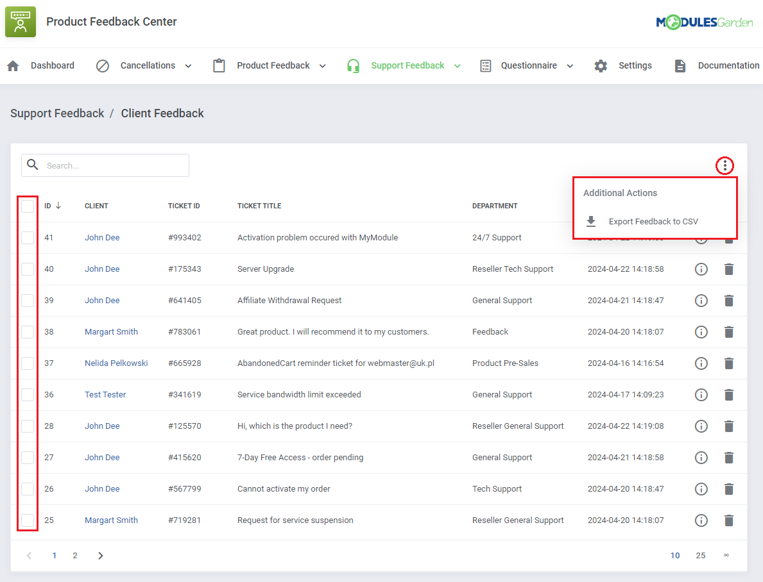Delete feedback row with ticket #341619
Screen dimensions: 763x582
coord(729,395)
